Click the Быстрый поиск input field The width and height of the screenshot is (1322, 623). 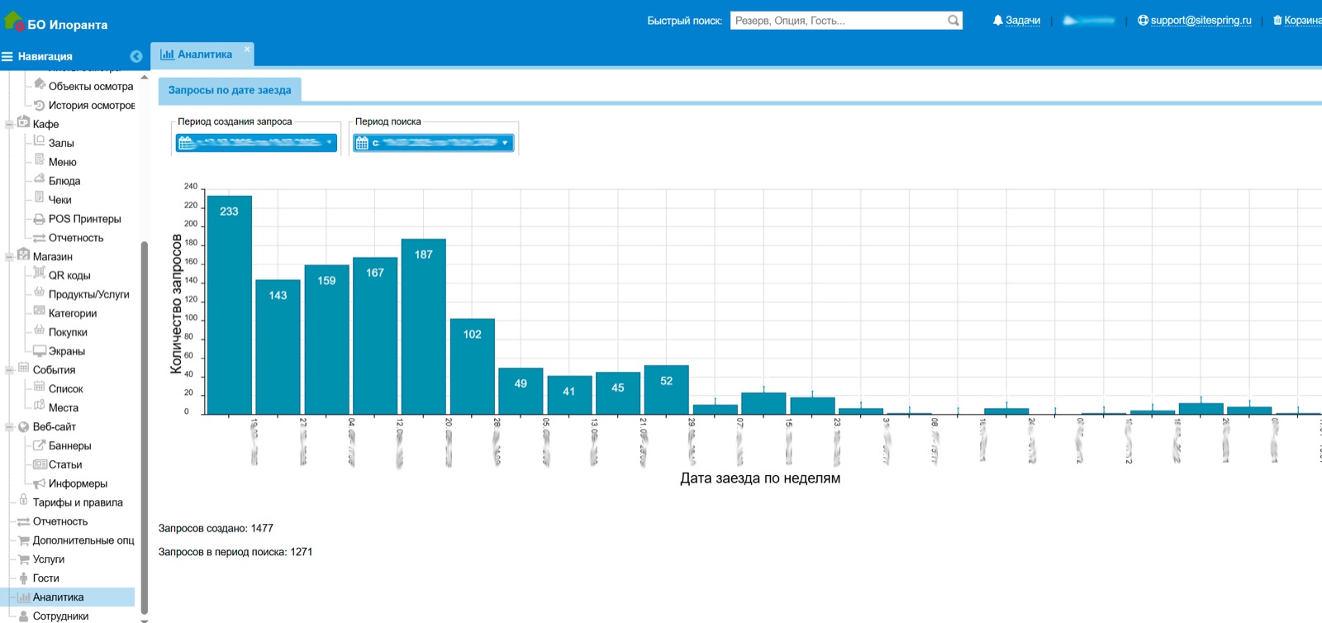pyautogui.click(x=839, y=21)
